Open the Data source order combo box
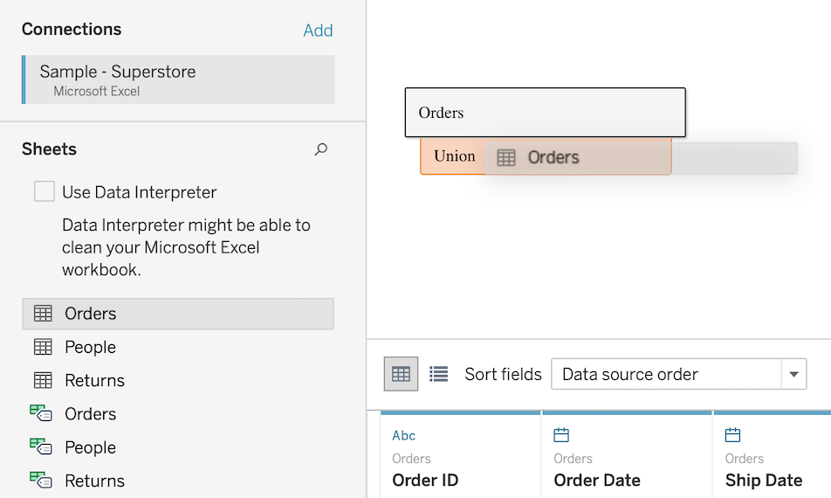 tap(679, 375)
